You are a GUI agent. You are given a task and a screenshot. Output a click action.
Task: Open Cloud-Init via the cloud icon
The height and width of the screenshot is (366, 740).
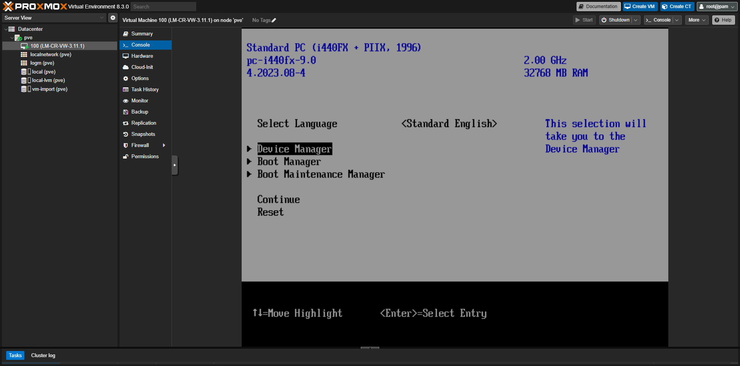point(126,67)
